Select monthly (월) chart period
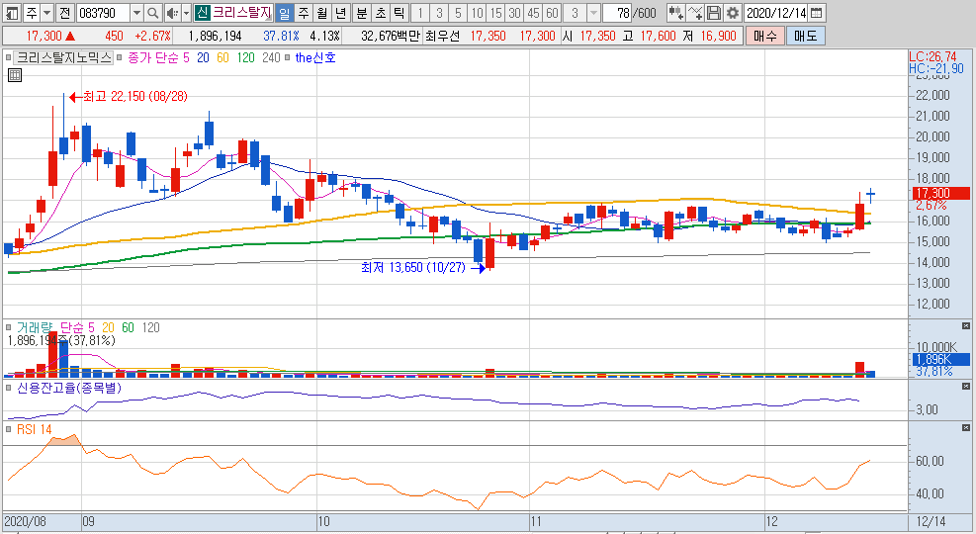The image size is (976, 534). pos(321,13)
